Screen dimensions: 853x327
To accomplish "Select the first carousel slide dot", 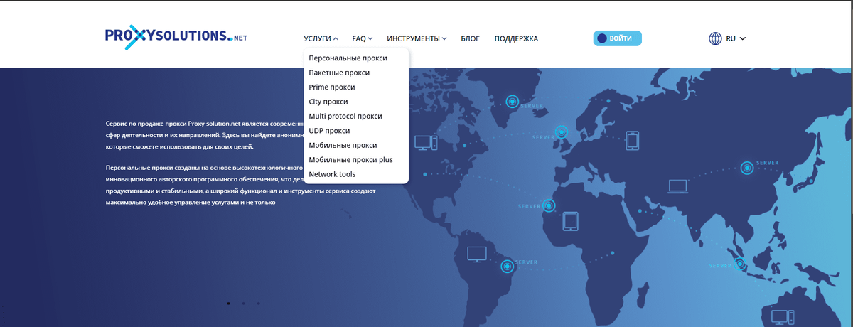I will coord(228,304).
